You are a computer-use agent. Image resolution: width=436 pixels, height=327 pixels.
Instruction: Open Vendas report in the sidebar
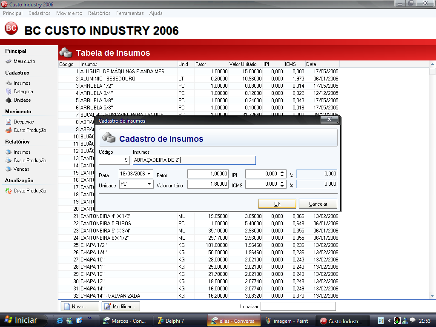pos(21,169)
